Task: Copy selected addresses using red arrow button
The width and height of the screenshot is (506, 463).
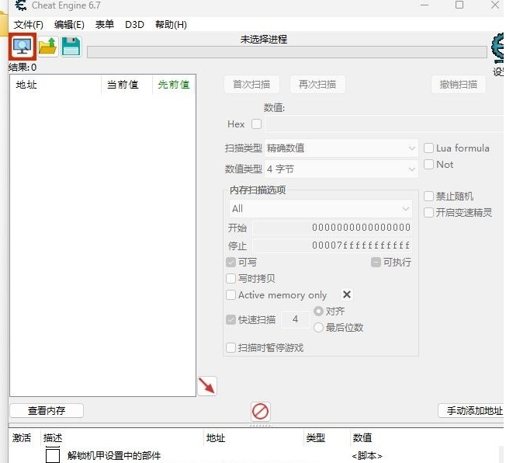Action: [x=207, y=386]
